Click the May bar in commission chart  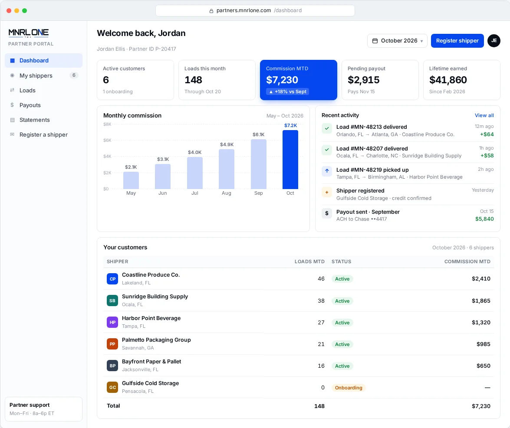[131, 180]
